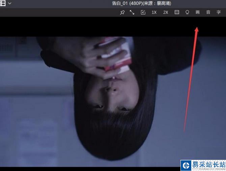Viewport: 226px width, 171px height.
Task: Click the horizontal-bars layout icon
Action: (x=176, y=12)
